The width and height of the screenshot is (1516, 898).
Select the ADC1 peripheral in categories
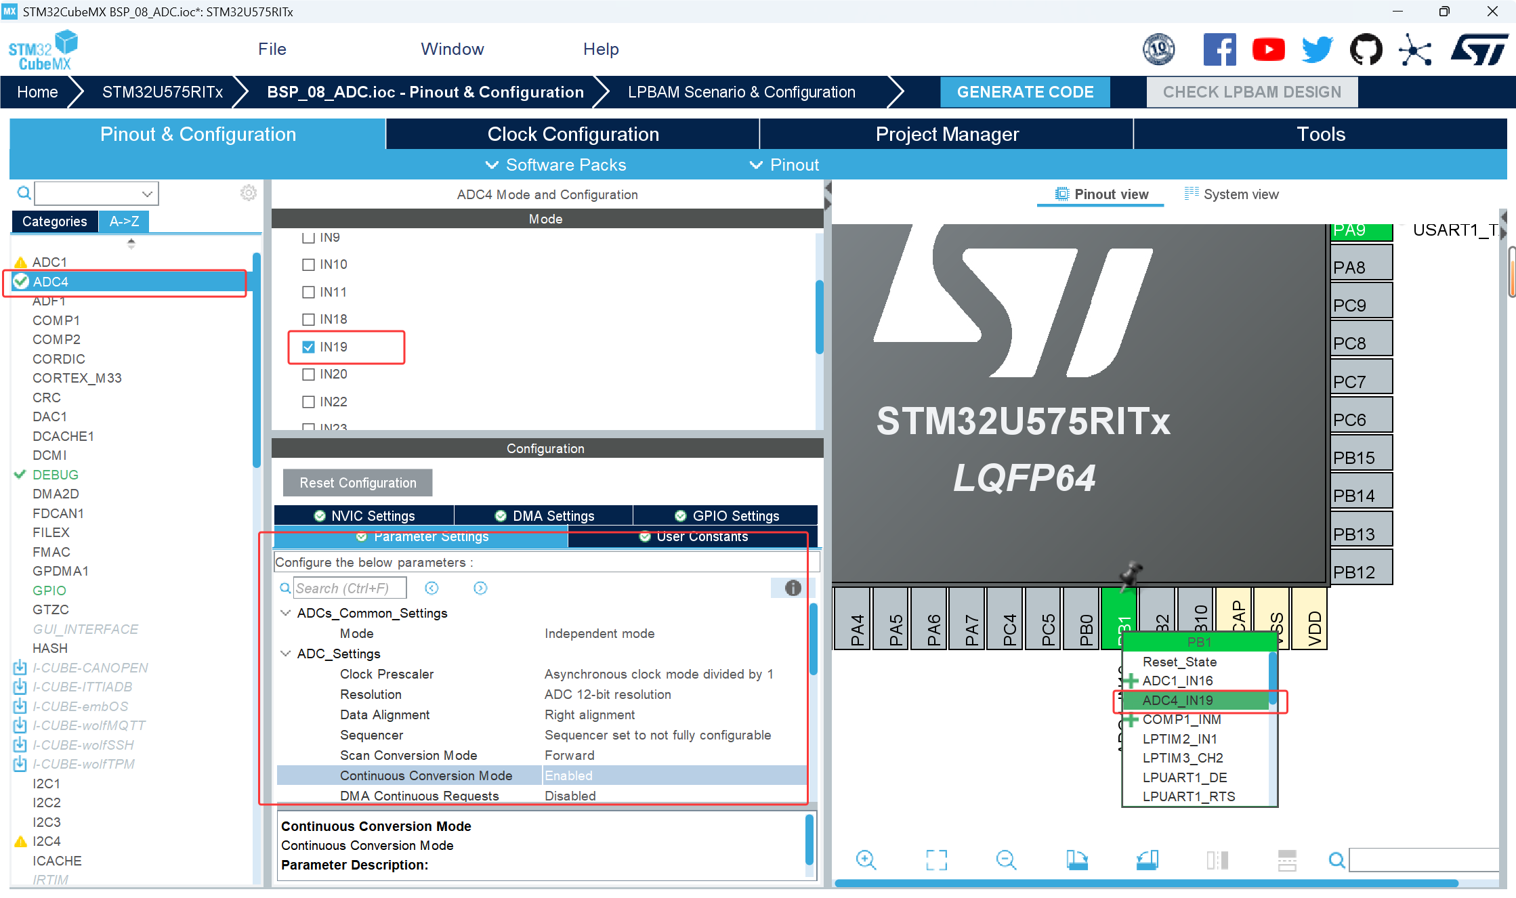point(49,262)
